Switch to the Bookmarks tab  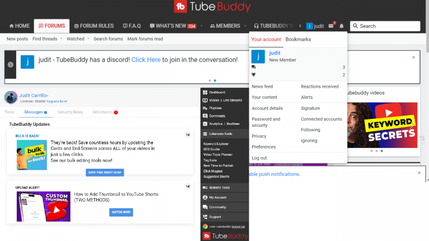click(298, 40)
